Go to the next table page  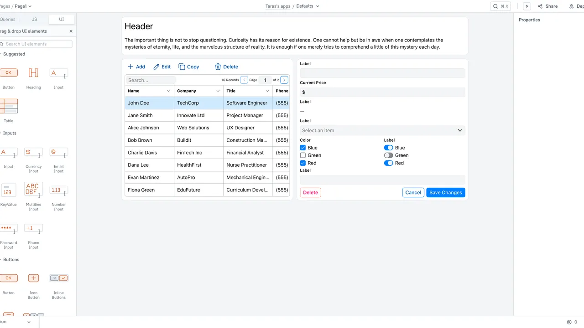click(x=284, y=80)
